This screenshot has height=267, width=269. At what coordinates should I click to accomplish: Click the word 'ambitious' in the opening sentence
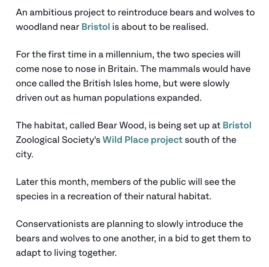click(51, 12)
